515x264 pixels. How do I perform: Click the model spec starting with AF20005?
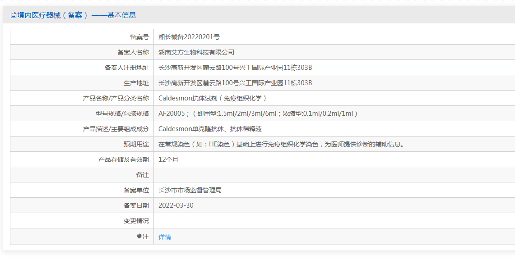[x=259, y=114]
